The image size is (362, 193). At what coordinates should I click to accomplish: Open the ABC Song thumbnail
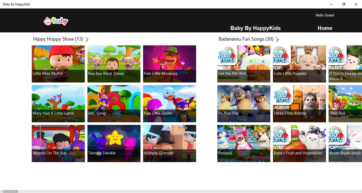(114, 104)
